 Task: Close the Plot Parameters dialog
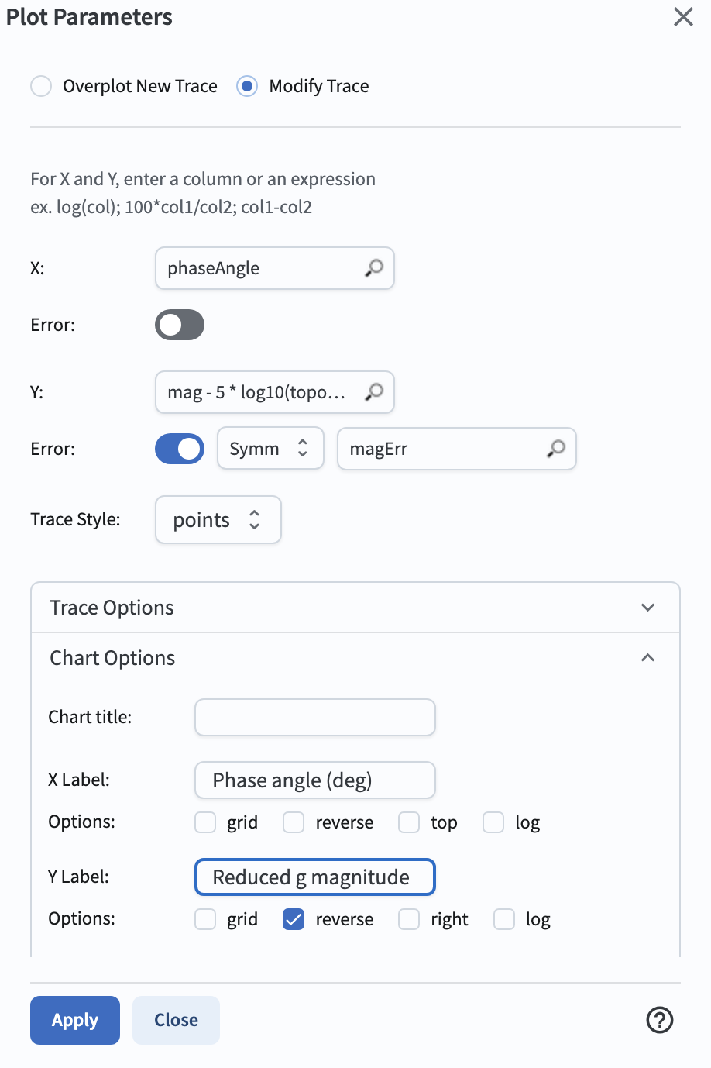683,17
